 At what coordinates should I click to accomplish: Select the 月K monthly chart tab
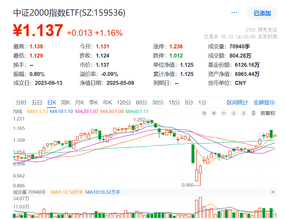(80, 103)
